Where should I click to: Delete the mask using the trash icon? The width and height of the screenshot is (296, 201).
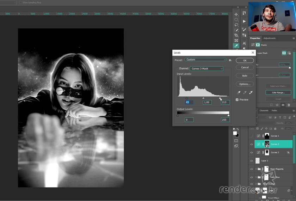click(289, 105)
